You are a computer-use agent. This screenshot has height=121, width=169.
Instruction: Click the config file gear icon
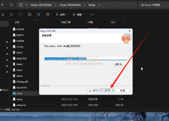[14, 47]
